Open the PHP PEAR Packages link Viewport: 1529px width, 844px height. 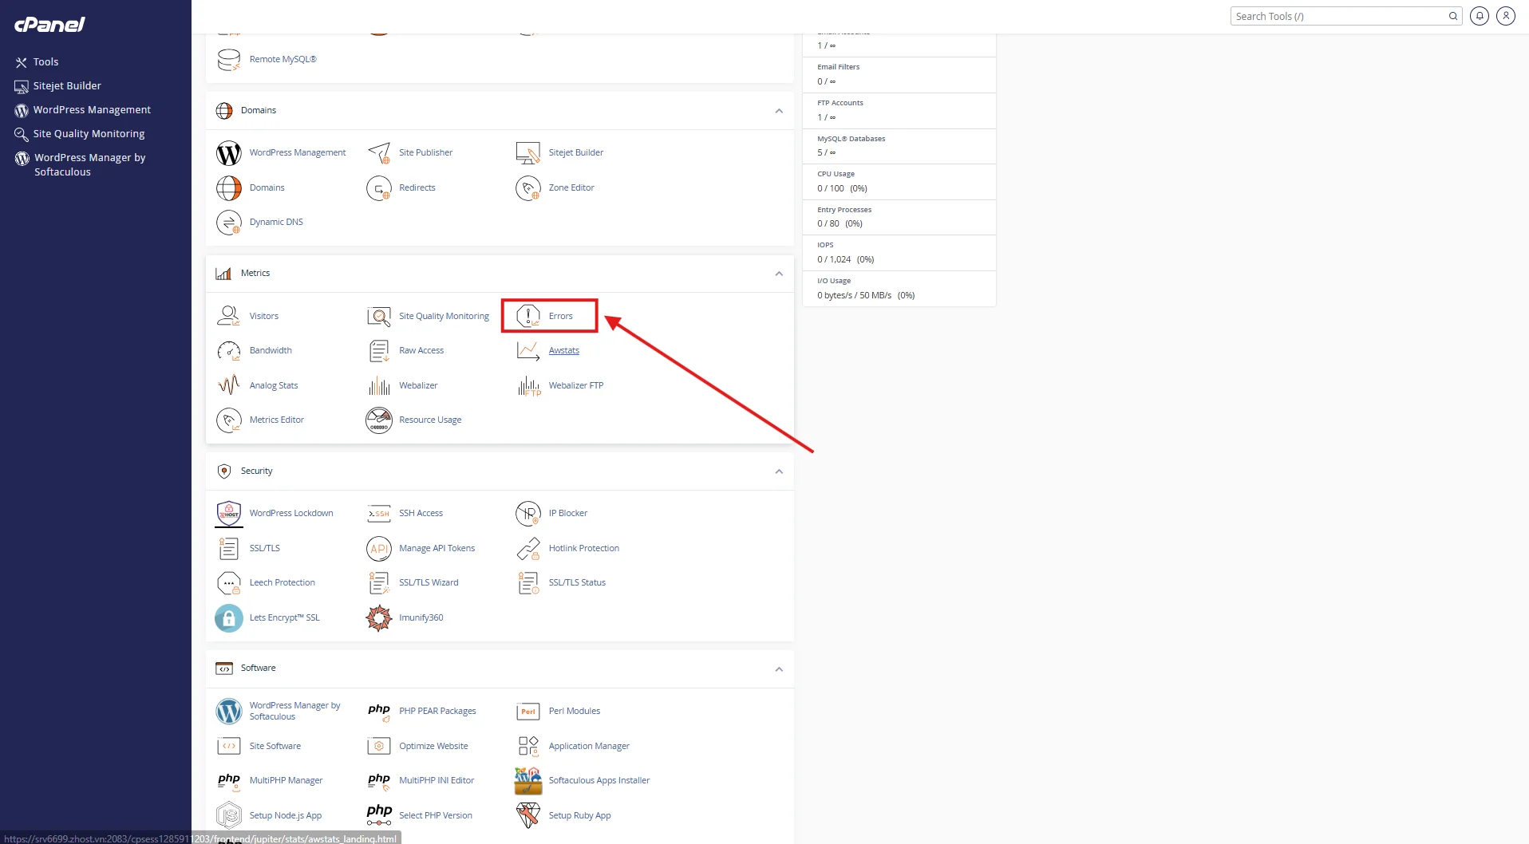click(x=437, y=711)
